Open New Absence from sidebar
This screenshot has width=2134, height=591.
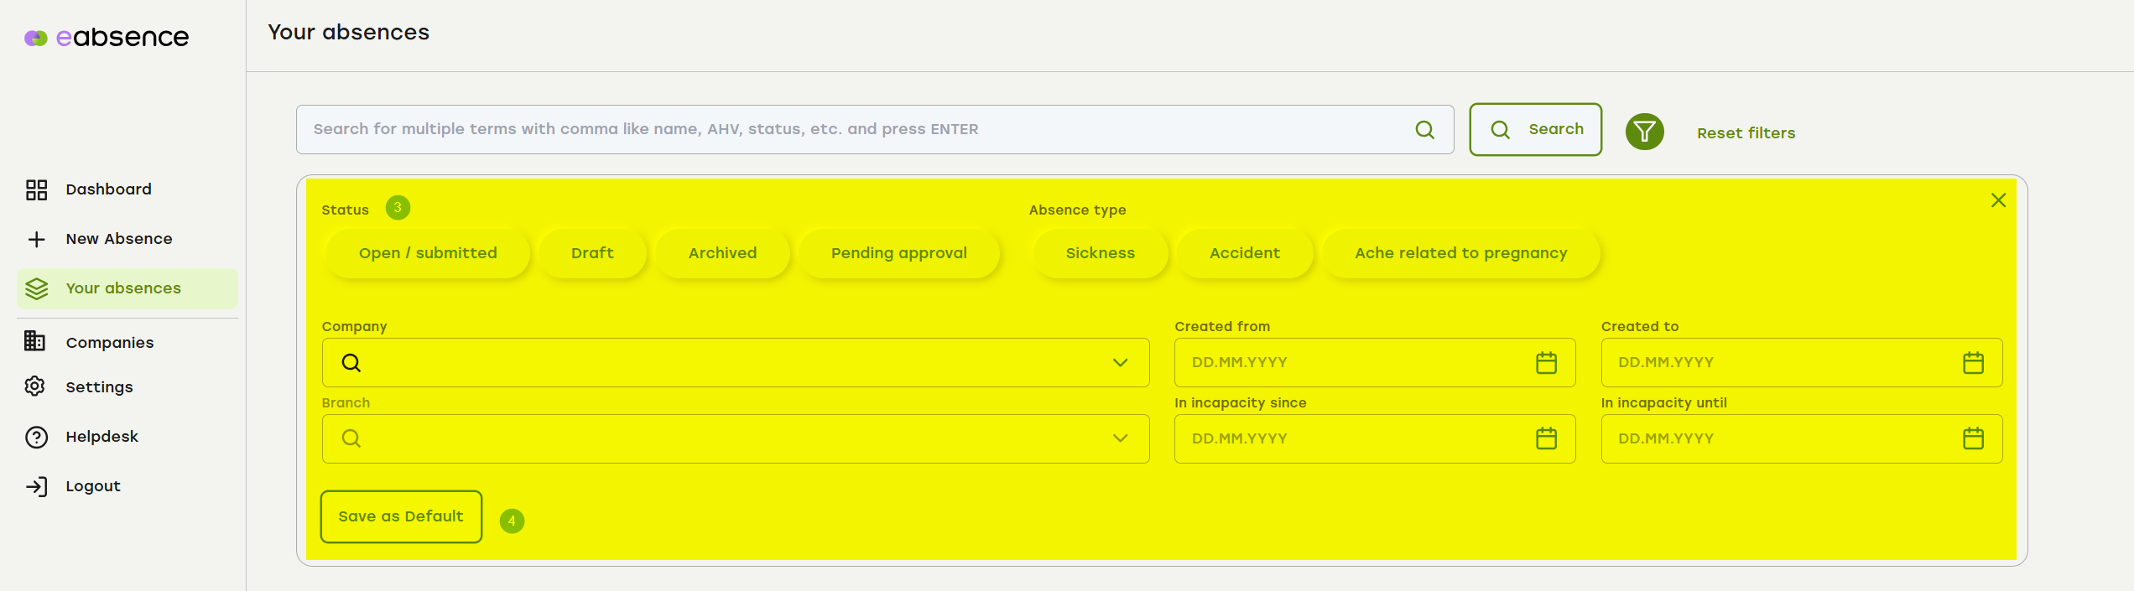[119, 239]
